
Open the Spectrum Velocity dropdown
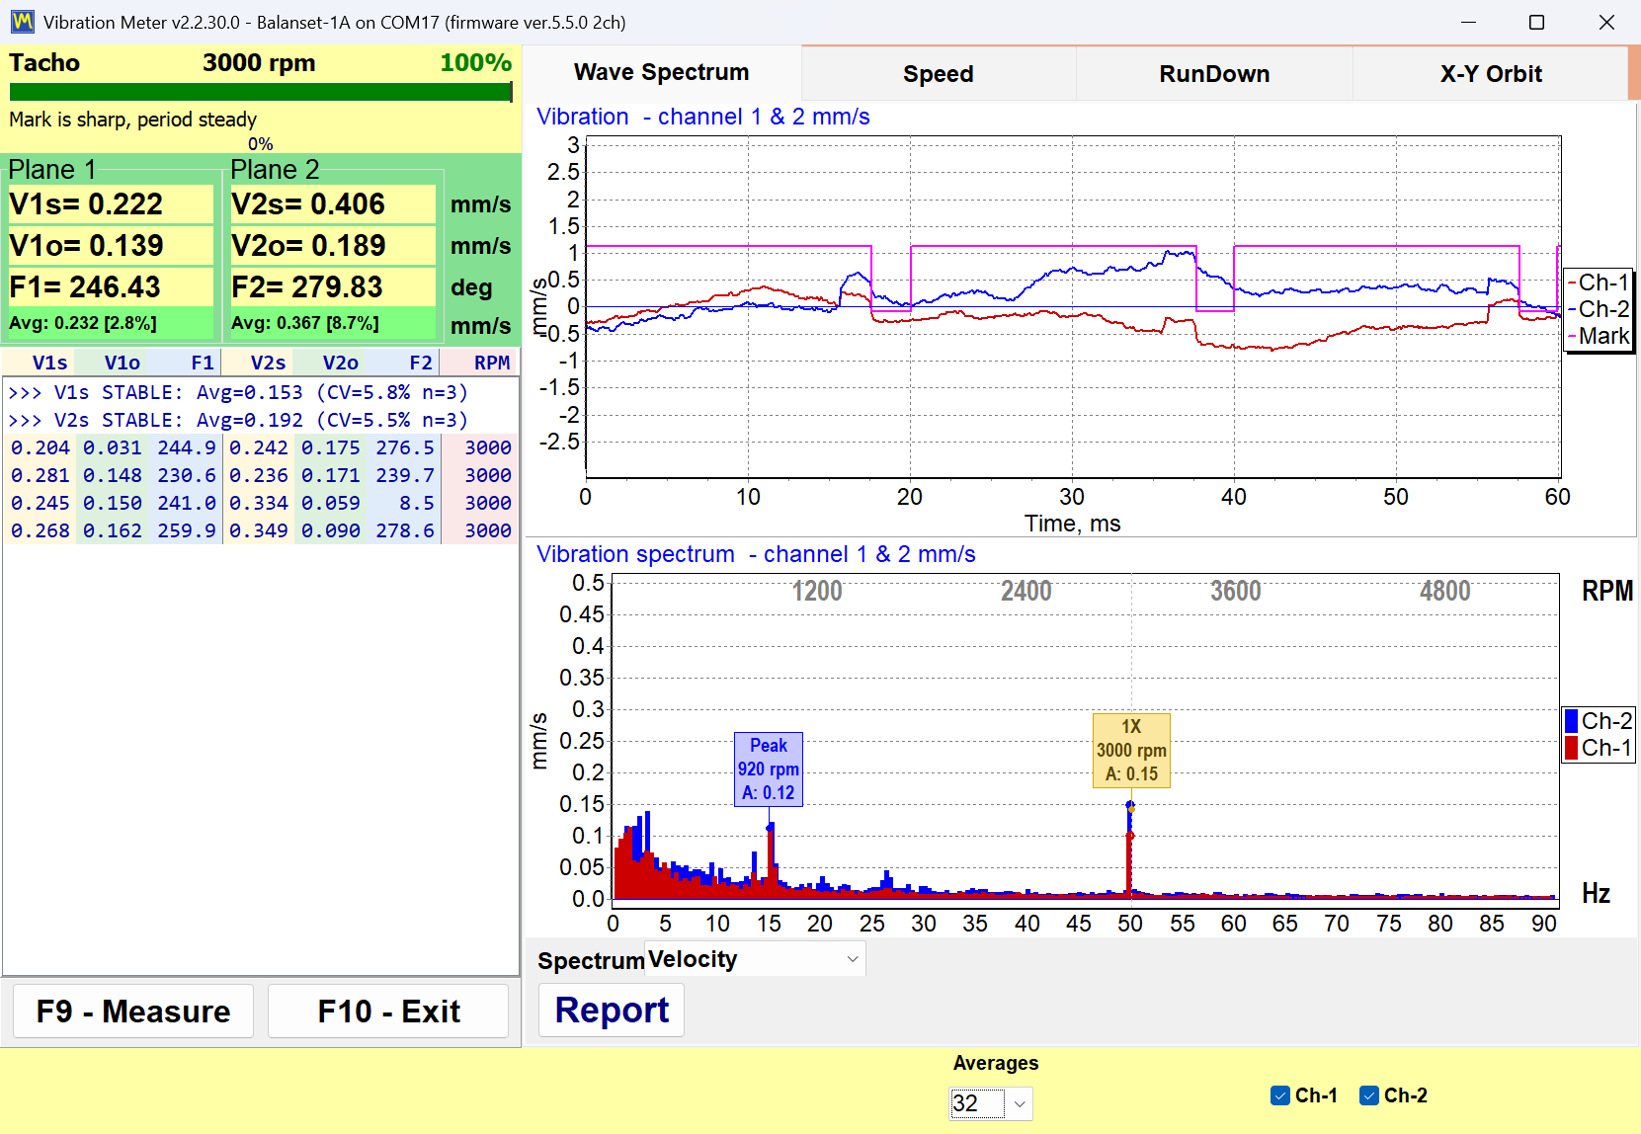755,959
